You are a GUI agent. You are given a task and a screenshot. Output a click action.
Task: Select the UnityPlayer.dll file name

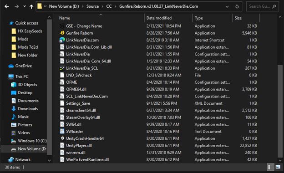tap(79, 146)
